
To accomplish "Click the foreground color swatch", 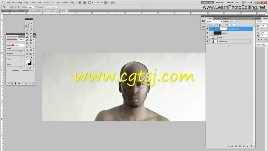I will pyautogui.click(x=28, y=61).
